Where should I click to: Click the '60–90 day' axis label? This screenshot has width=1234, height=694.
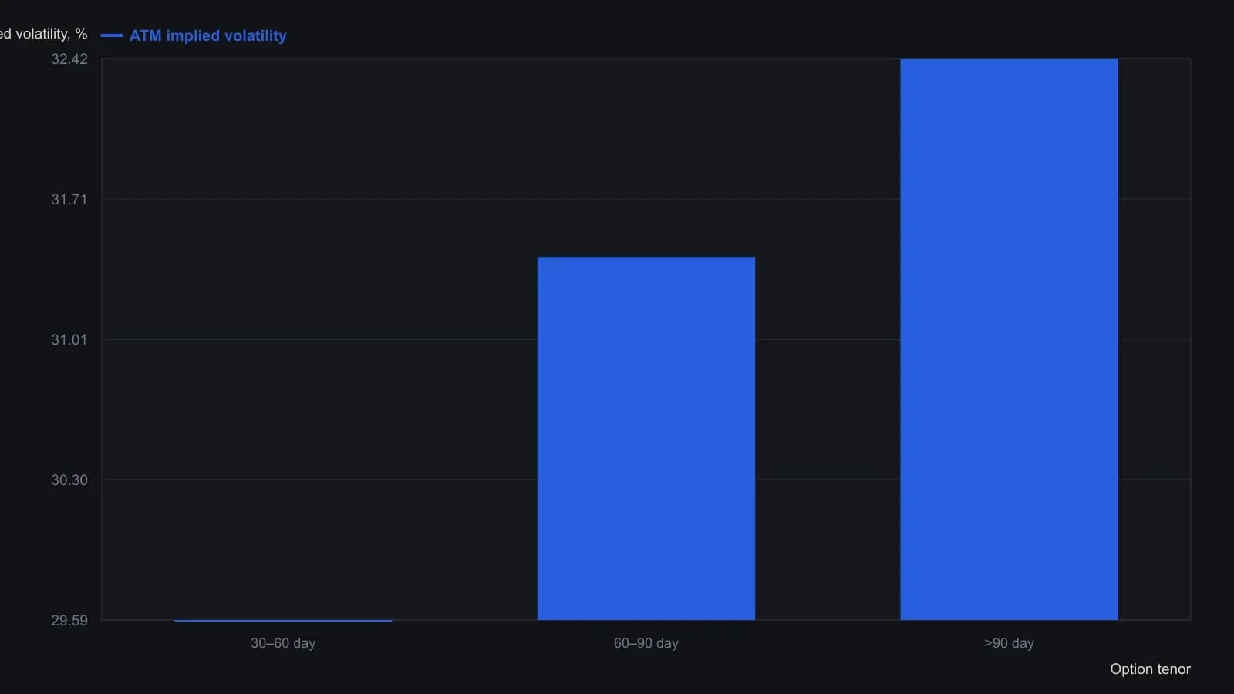(x=646, y=643)
